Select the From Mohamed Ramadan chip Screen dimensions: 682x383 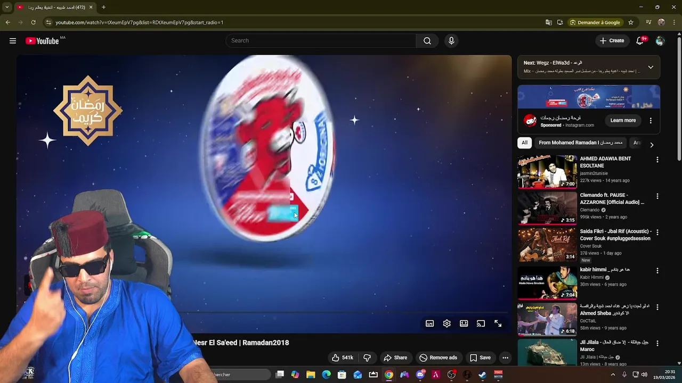pyautogui.click(x=580, y=143)
